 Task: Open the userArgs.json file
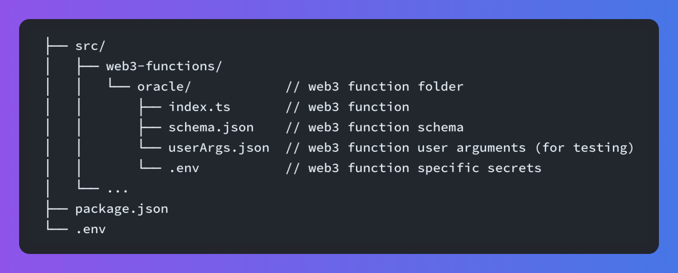pyautogui.click(x=219, y=148)
